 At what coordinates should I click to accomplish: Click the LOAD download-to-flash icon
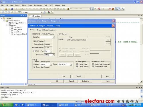[x=19, y=12]
